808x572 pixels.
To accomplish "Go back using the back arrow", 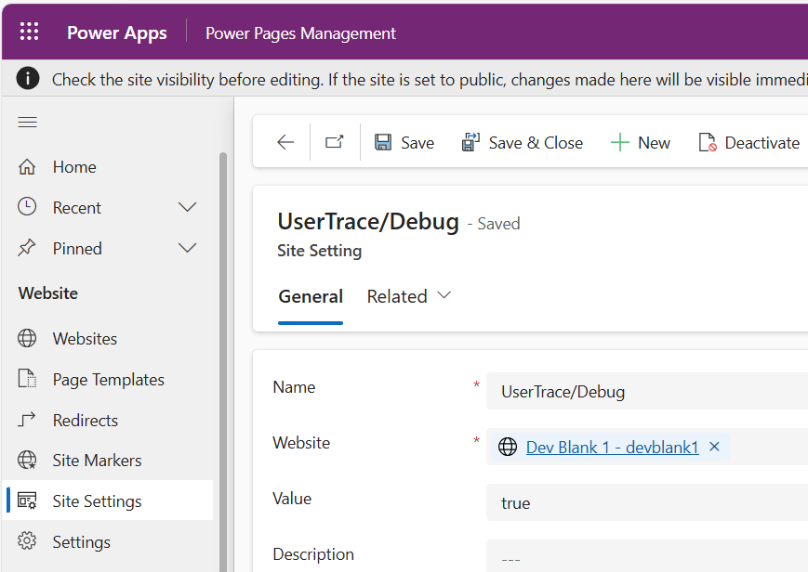I will click(285, 142).
